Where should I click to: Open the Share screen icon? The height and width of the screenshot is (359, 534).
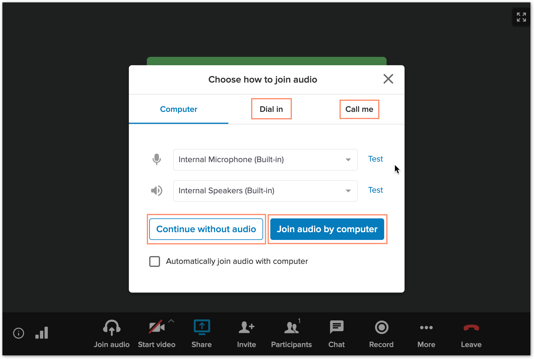pyautogui.click(x=202, y=327)
